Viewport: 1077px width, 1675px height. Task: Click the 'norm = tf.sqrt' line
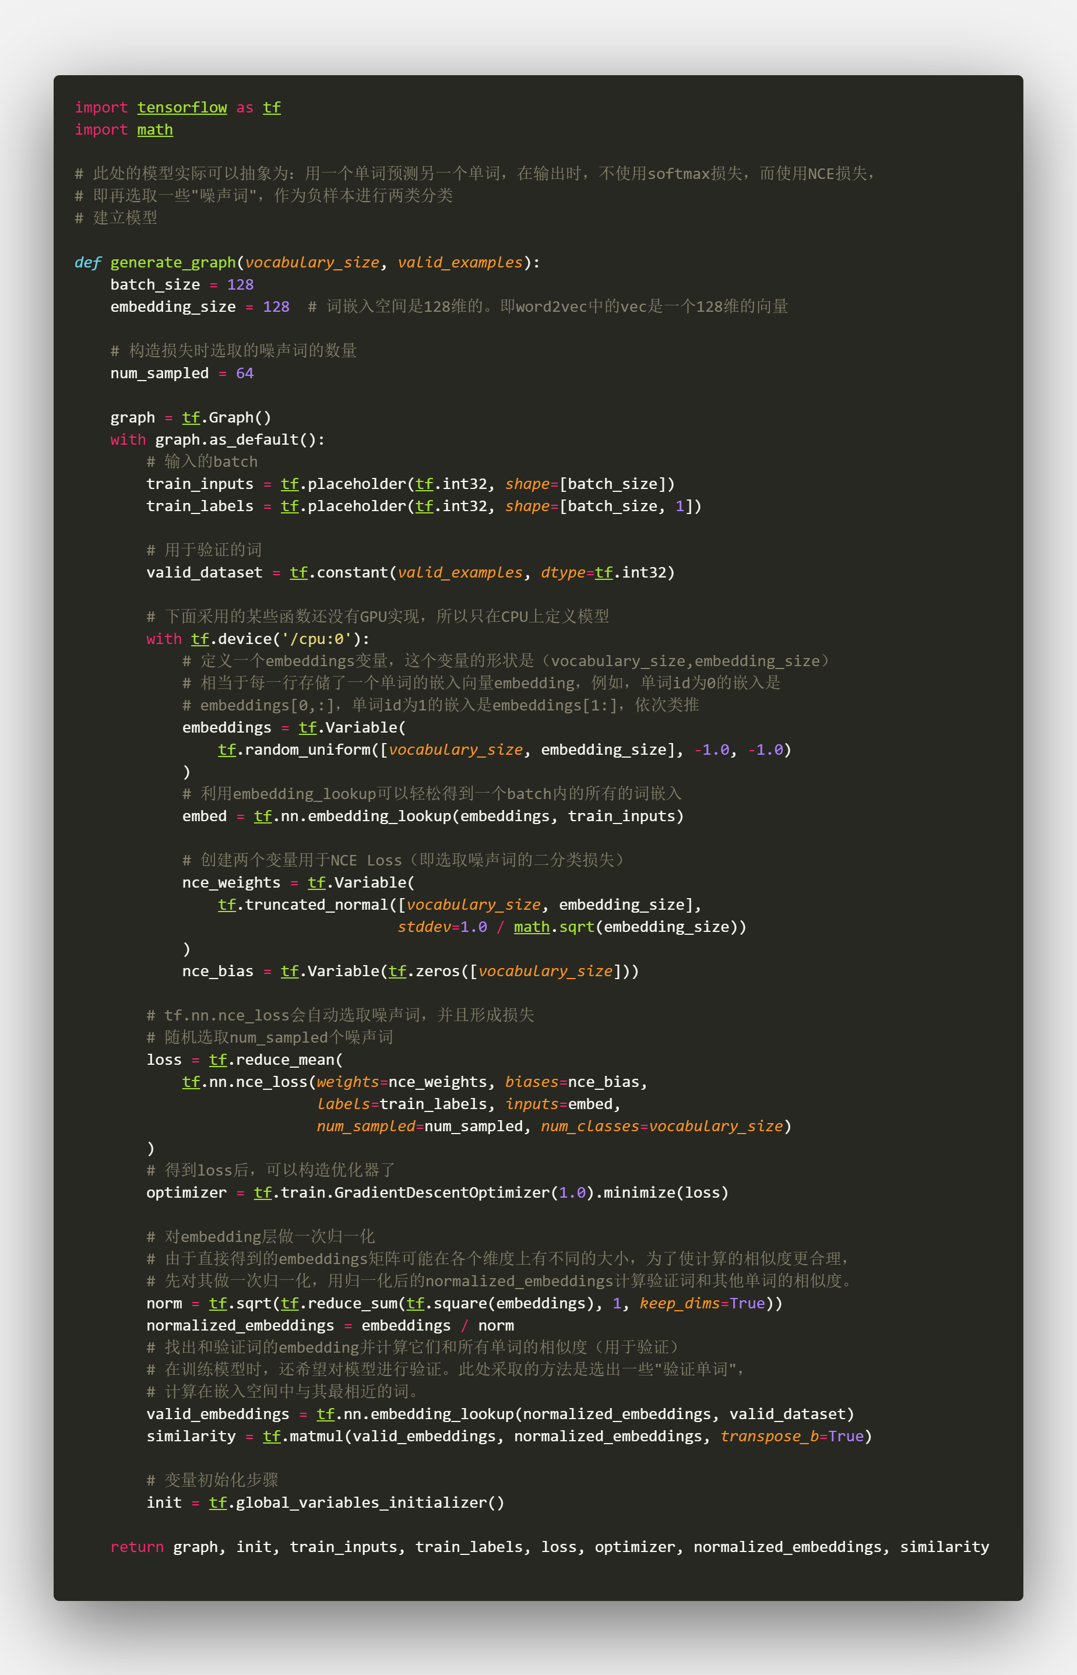coord(464,1304)
